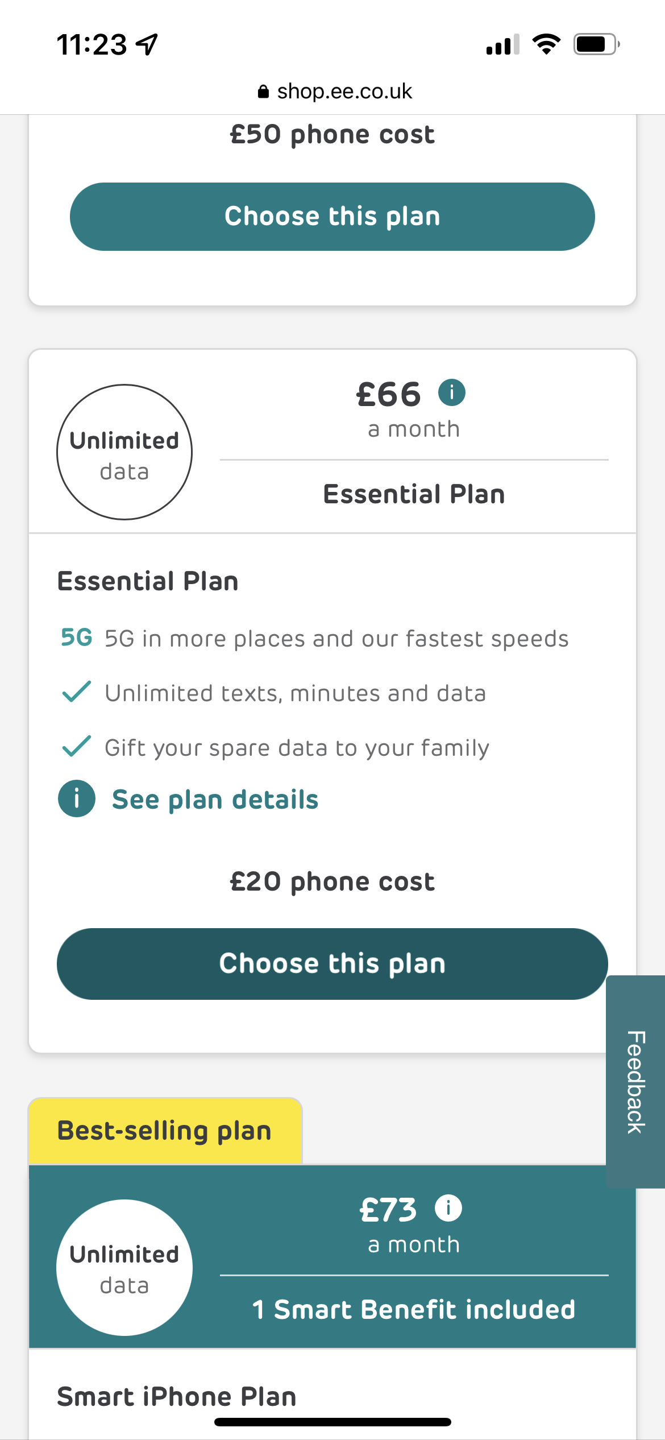Open the Feedback side tab
The height and width of the screenshot is (1440, 665).
tap(635, 1081)
